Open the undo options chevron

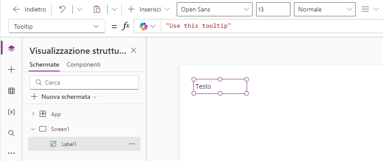(79, 10)
